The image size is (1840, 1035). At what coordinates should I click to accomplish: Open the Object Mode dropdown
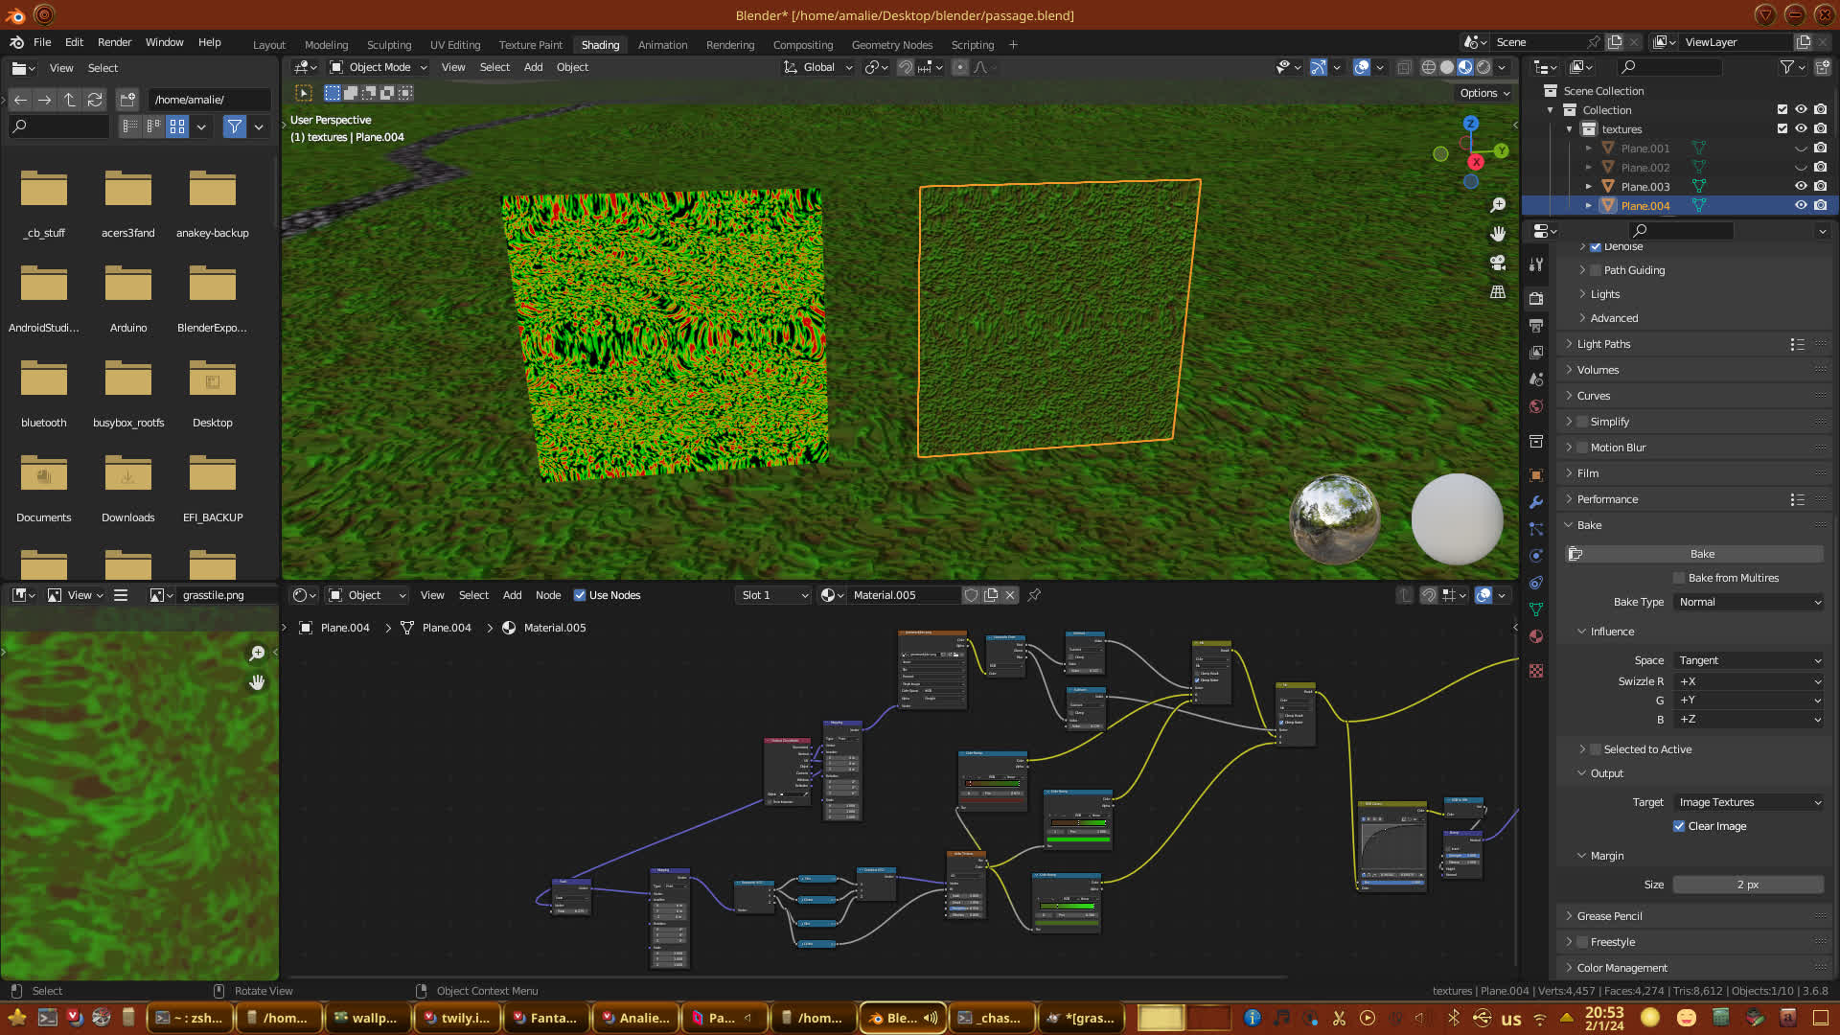pyautogui.click(x=379, y=67)
